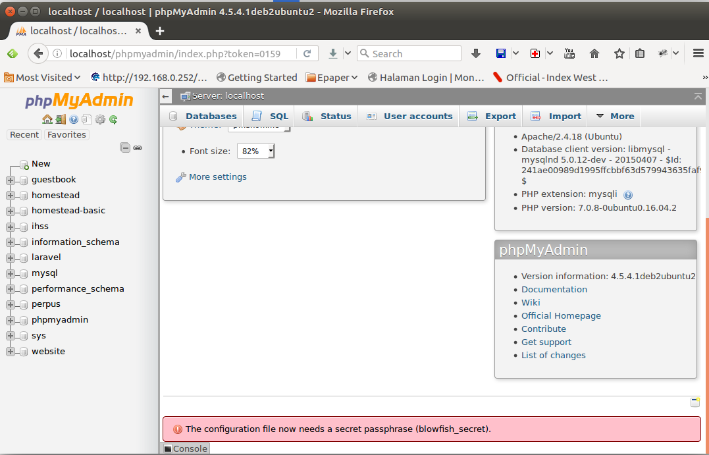Toggle the link with main panel chain icon

tap(138, 148)
